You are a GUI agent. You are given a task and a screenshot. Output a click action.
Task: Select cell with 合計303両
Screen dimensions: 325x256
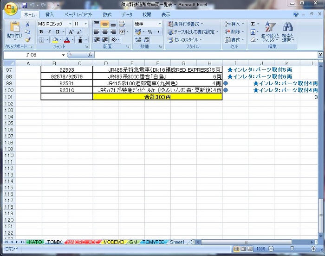pos(157,97)
